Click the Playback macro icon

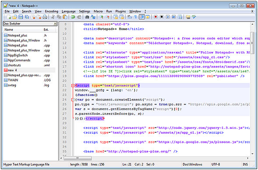coord(168,17)
